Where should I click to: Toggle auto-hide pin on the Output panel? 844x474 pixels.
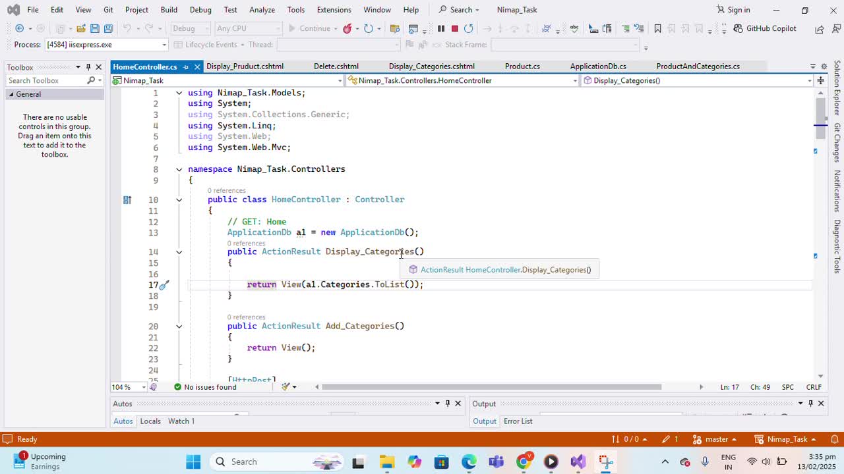pyautogui.click(x=811, y=404)
